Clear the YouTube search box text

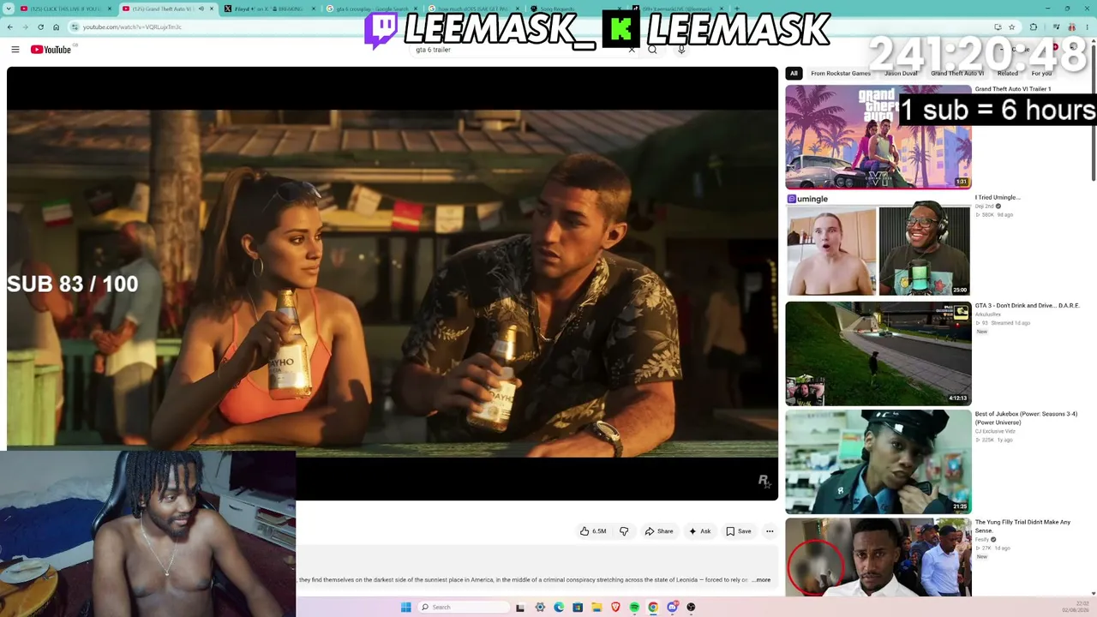pyautogui.click(x=632, y=50)
